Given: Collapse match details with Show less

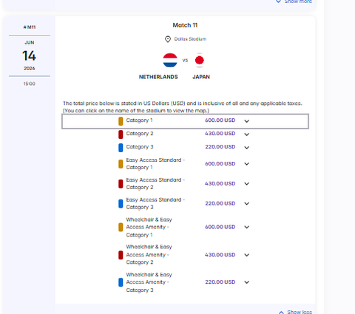Looking at the screenshot, I should click(x=295, y=312).
